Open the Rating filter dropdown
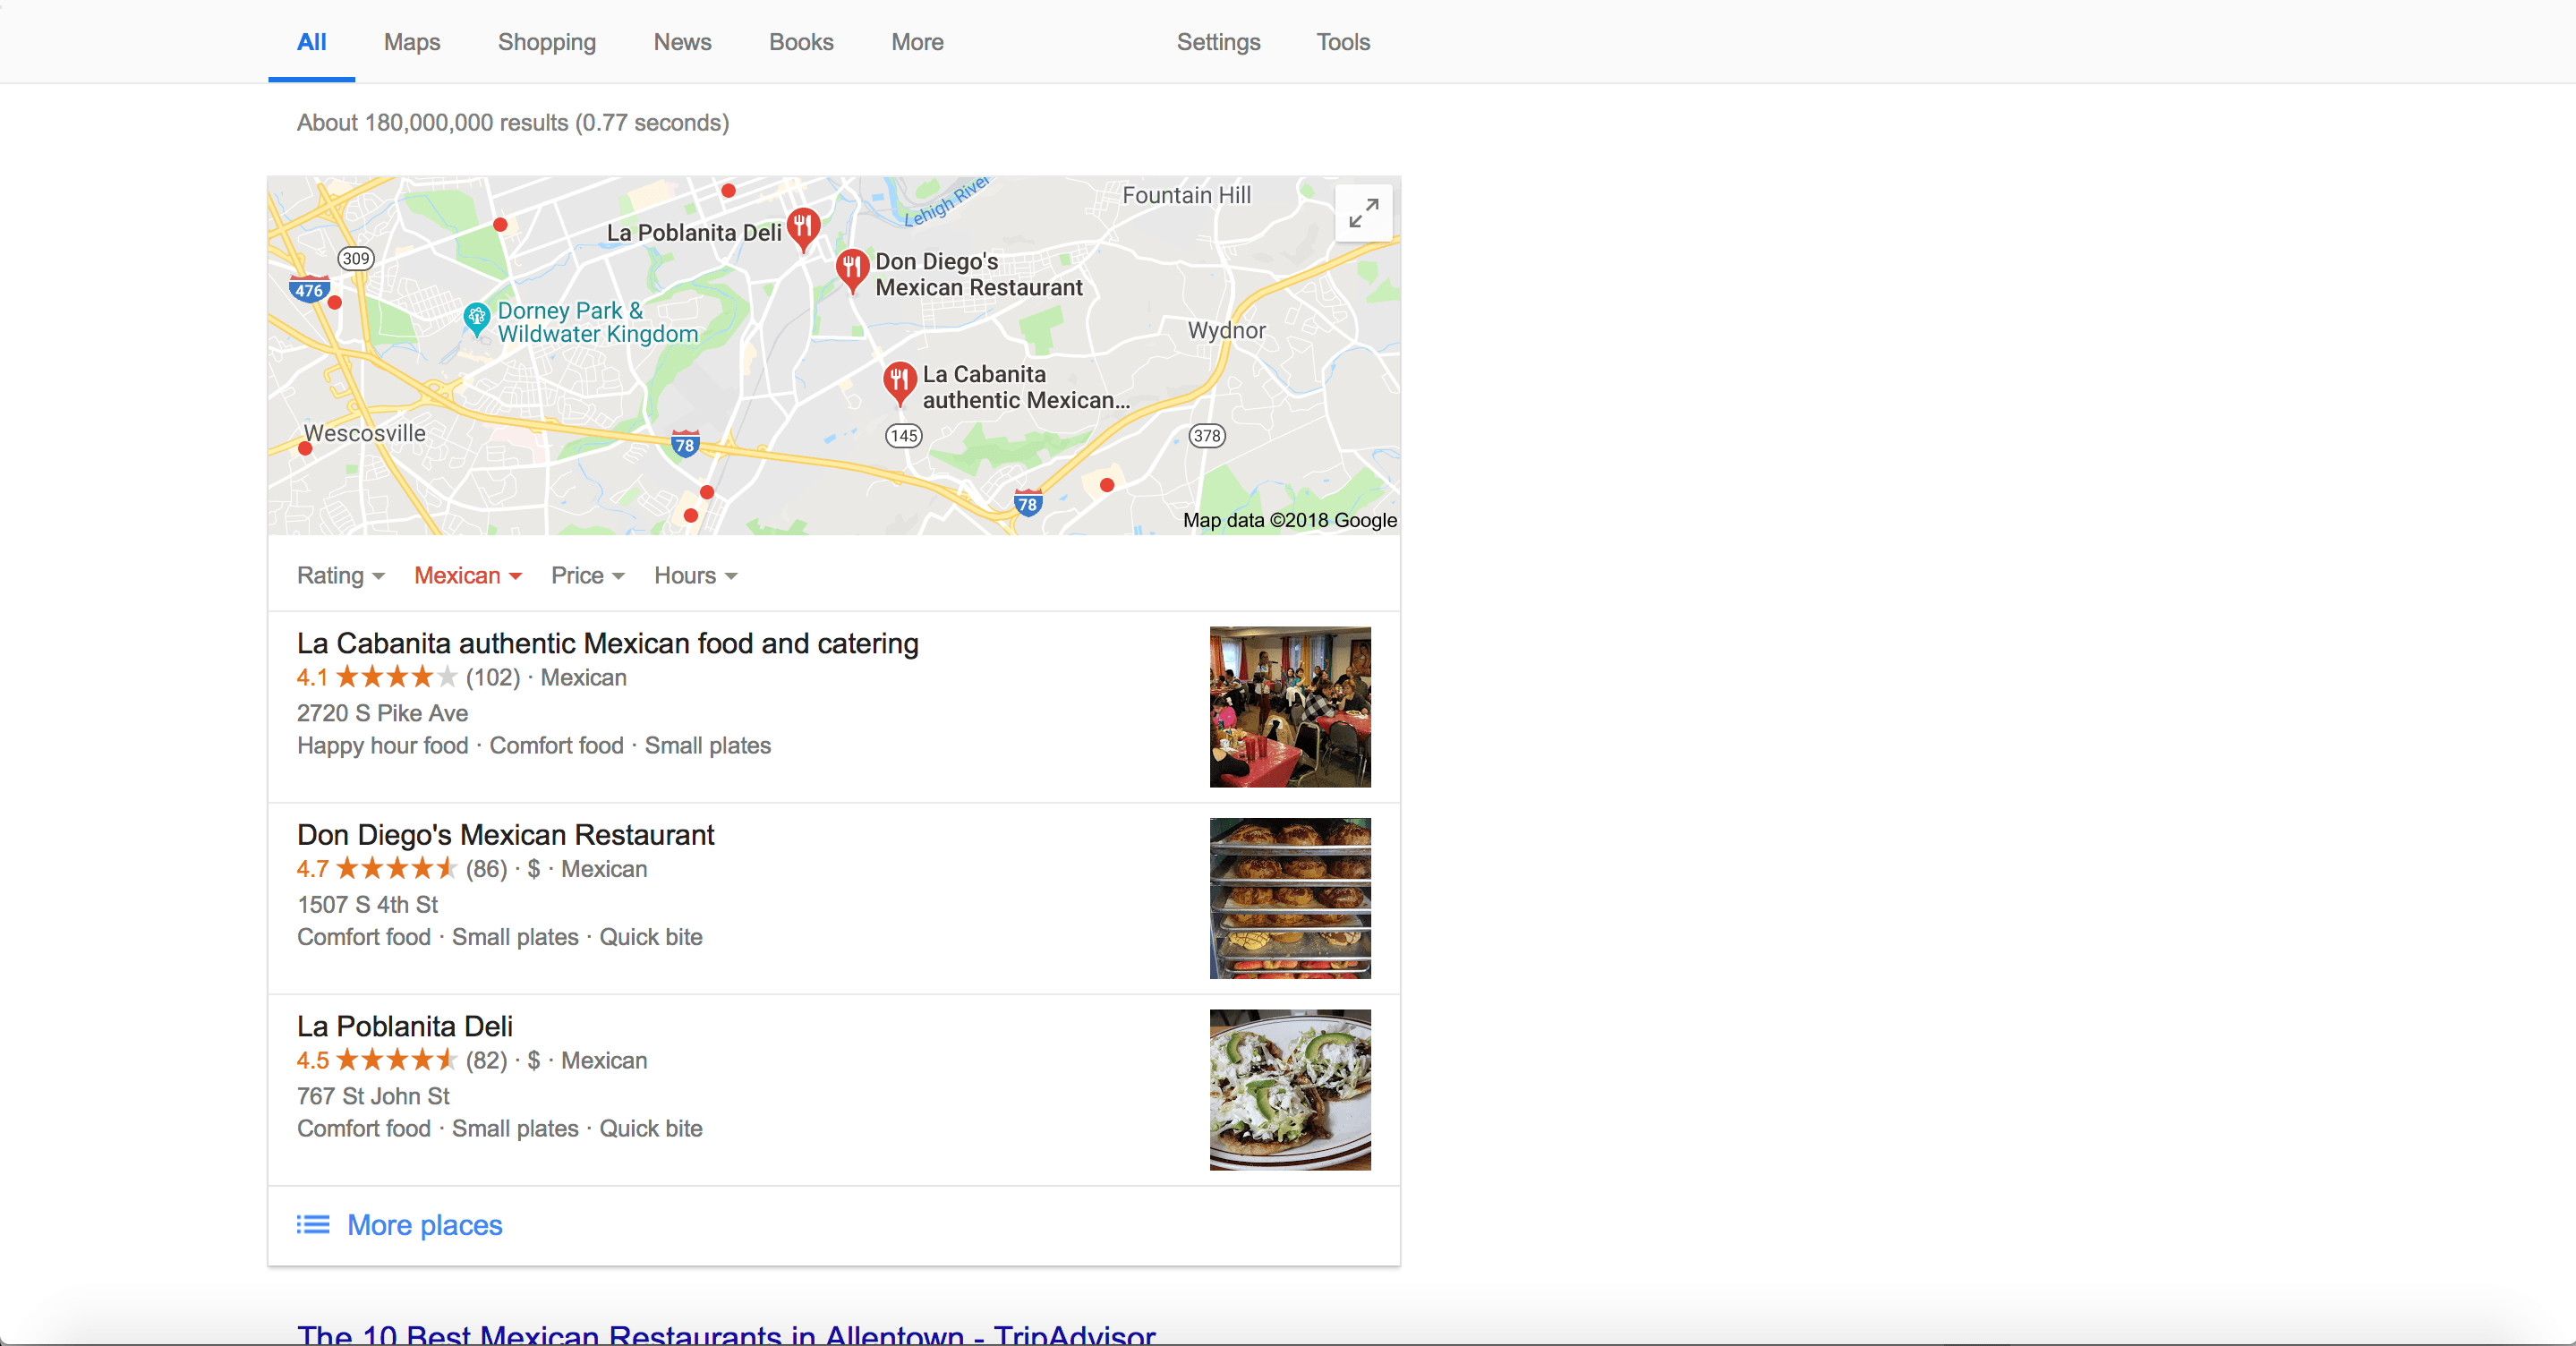2576x1346 pixels. (341, 576)
